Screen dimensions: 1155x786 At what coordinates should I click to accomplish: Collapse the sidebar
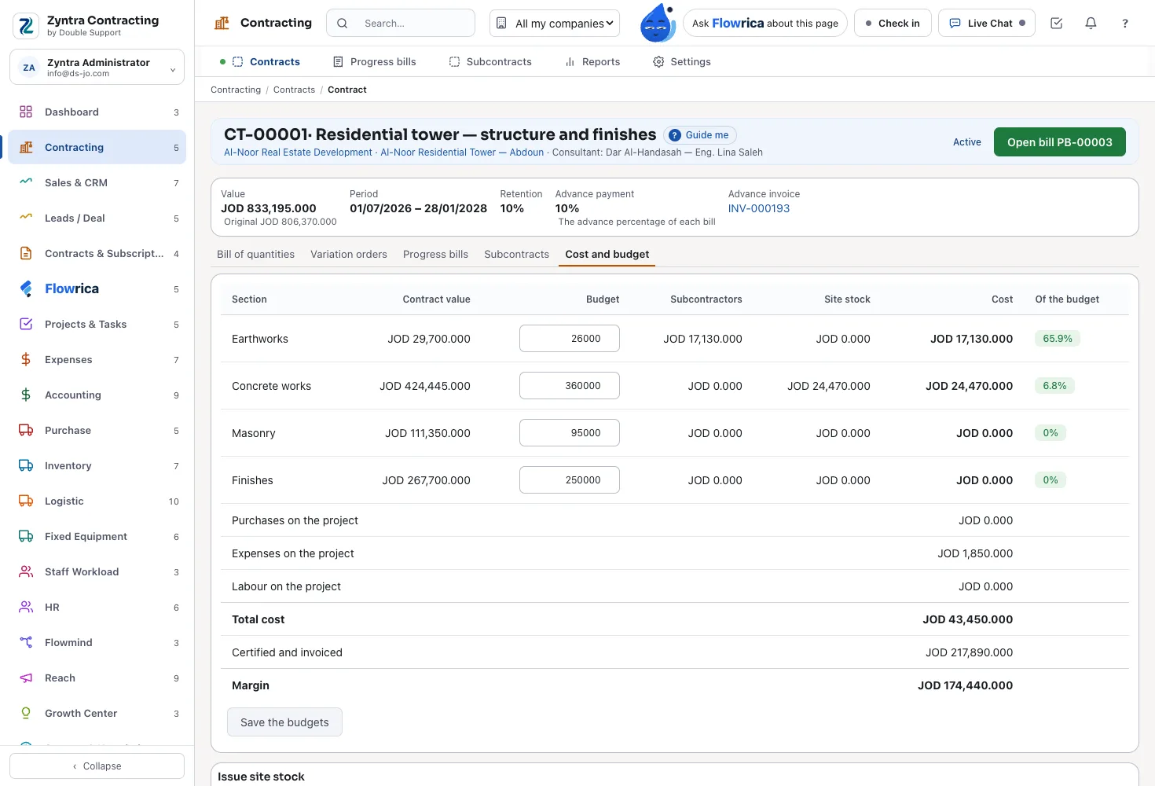point(97,766)
